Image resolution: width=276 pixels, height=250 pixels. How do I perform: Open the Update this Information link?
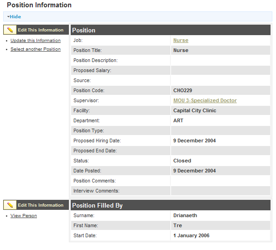pyautogui.click(x=36, y=41)
